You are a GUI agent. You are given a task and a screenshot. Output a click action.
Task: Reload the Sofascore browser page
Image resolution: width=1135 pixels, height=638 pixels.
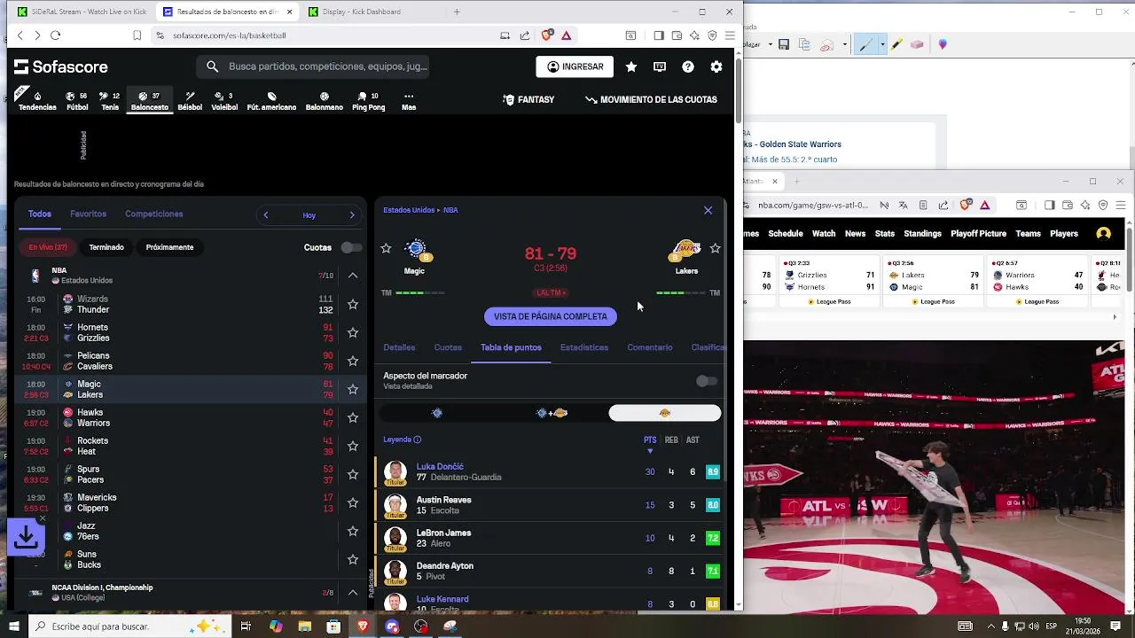coord(55,35)
